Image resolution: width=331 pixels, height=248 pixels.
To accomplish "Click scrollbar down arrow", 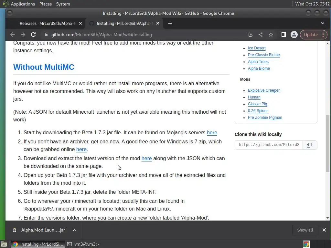I will pos(327,218).
